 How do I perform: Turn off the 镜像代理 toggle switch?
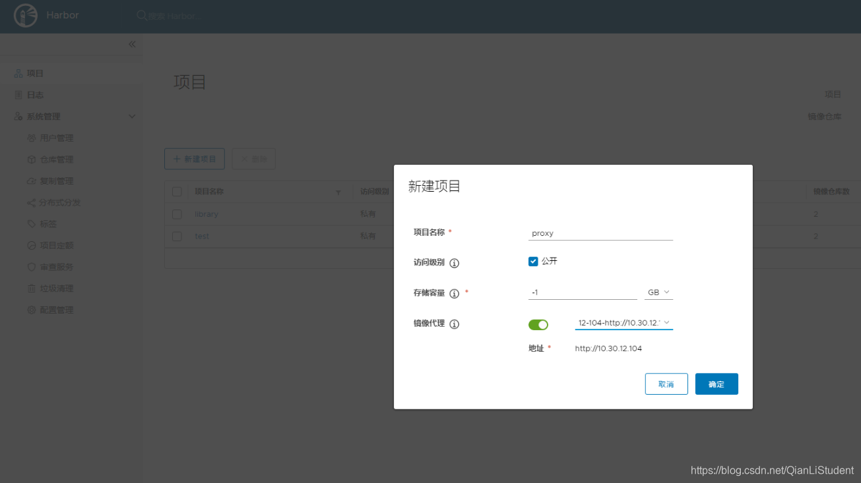538,325
